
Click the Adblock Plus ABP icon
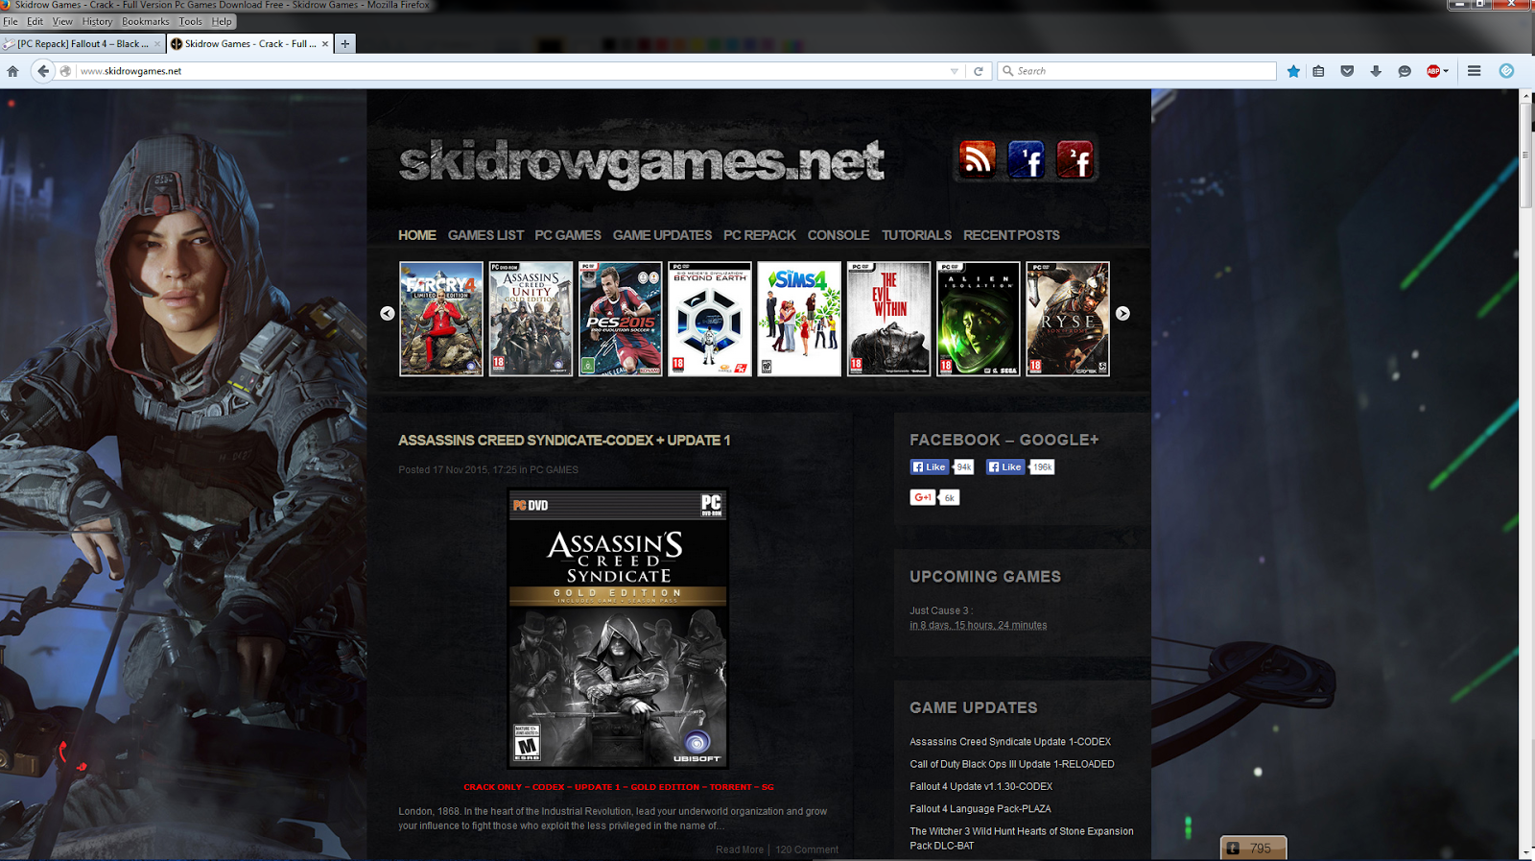coord(1433,71)
